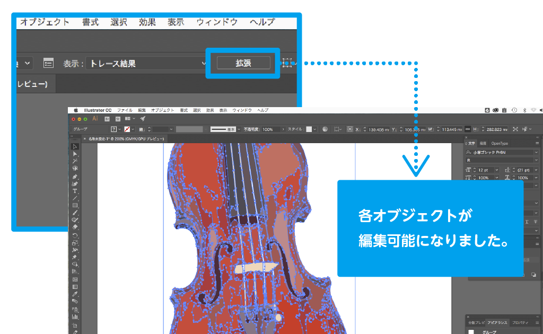
Task: Open the オブジェクト menu in zoomed inset
Action: (45, 22)
